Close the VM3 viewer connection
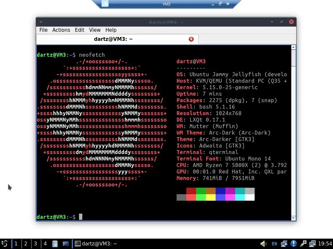 click(x=228, y=4)
